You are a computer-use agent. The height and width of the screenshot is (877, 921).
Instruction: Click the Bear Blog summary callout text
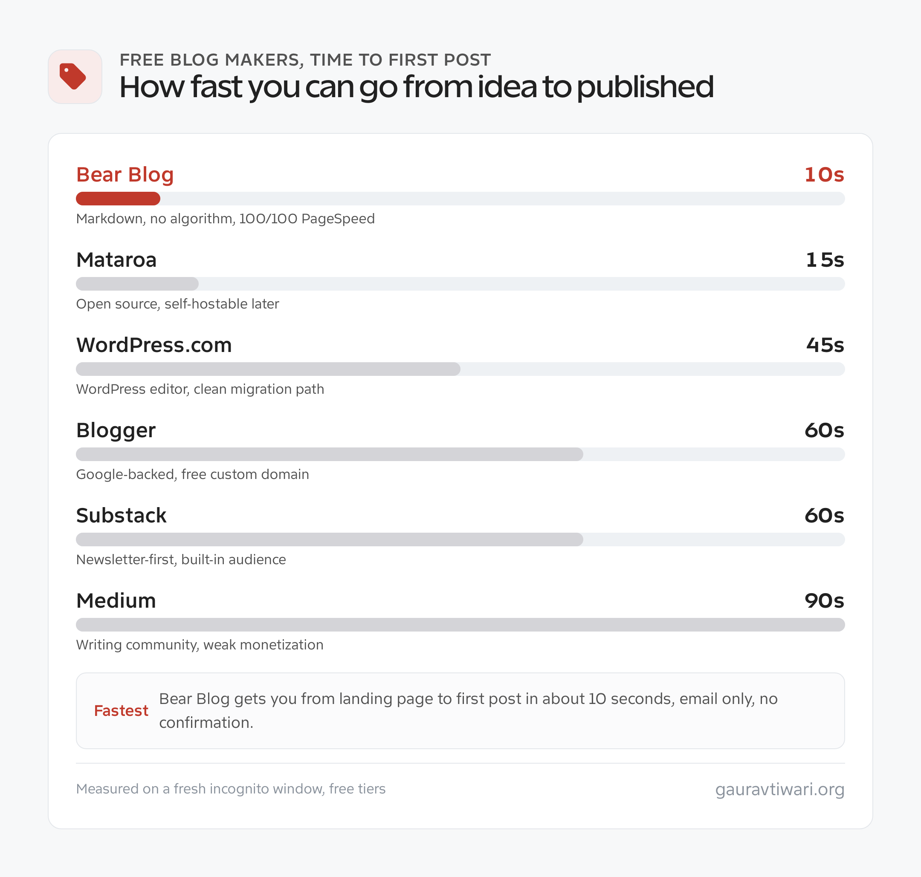(x=468, y=710)
